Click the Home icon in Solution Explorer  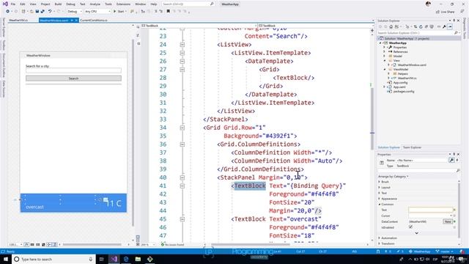click(x=391, y=26)
